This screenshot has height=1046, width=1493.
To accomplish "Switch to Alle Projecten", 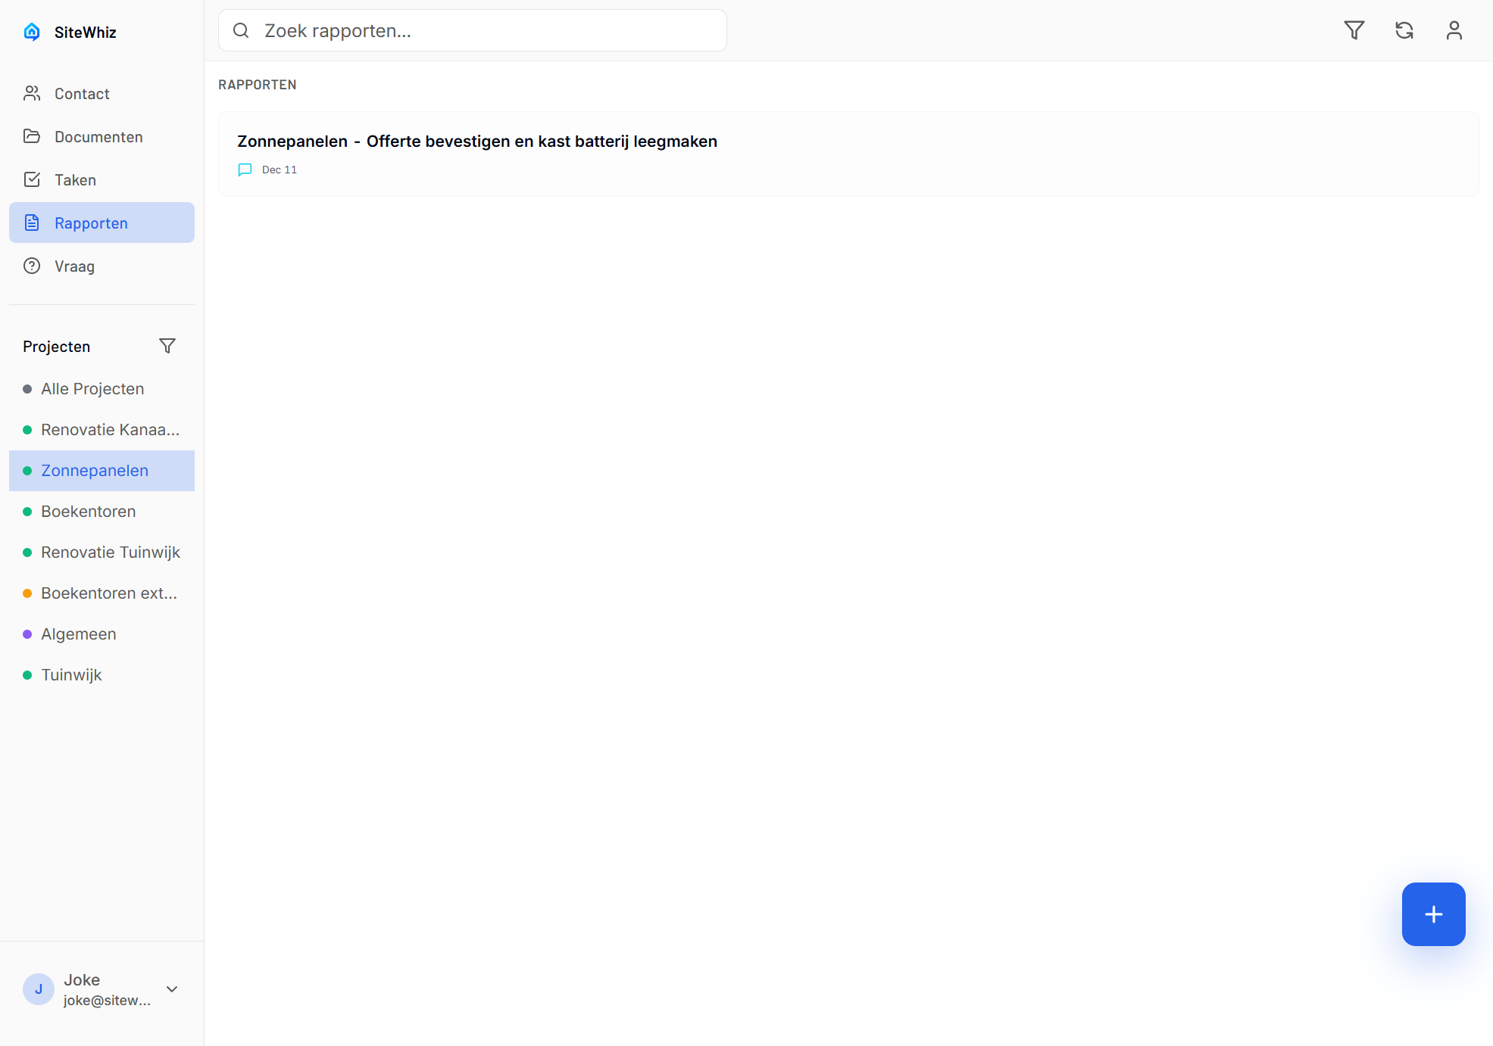I will click(92, 388).
